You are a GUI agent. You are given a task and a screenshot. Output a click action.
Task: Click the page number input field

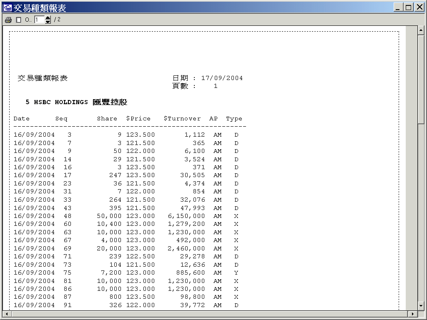point(39,20)
